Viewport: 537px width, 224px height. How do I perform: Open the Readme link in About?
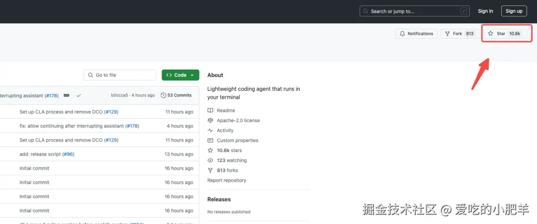pos(226,110)
